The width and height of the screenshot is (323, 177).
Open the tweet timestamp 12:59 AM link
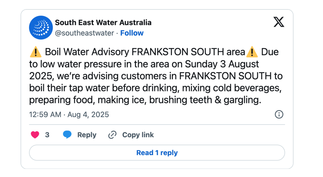45,114
